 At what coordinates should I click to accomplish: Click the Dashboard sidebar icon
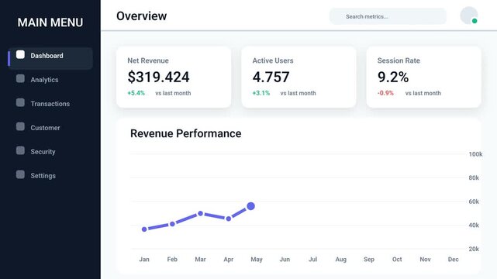20,54
